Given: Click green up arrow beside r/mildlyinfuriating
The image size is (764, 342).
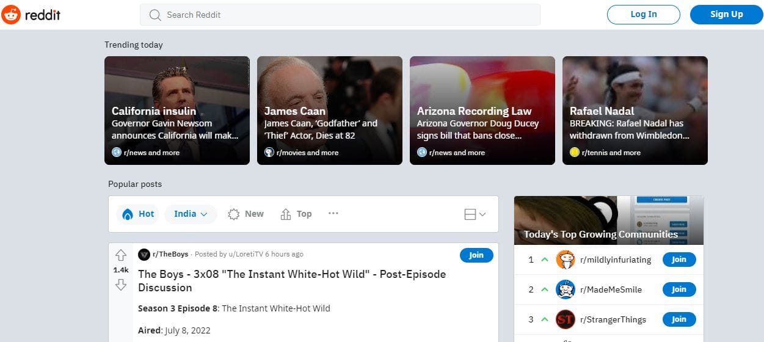Looking at the screenshot, I should [x=545, y=260].
